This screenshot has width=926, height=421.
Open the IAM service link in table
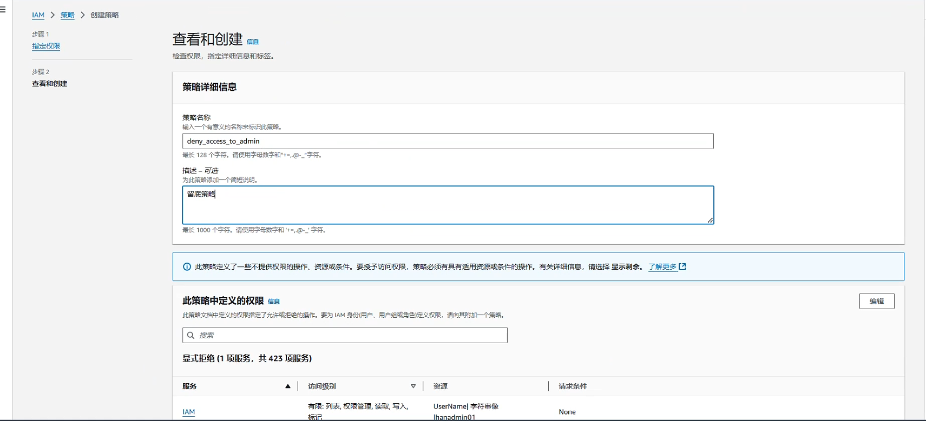click(188, 412)
